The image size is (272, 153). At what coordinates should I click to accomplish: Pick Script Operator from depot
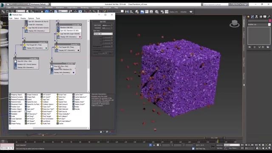[15, 119]
